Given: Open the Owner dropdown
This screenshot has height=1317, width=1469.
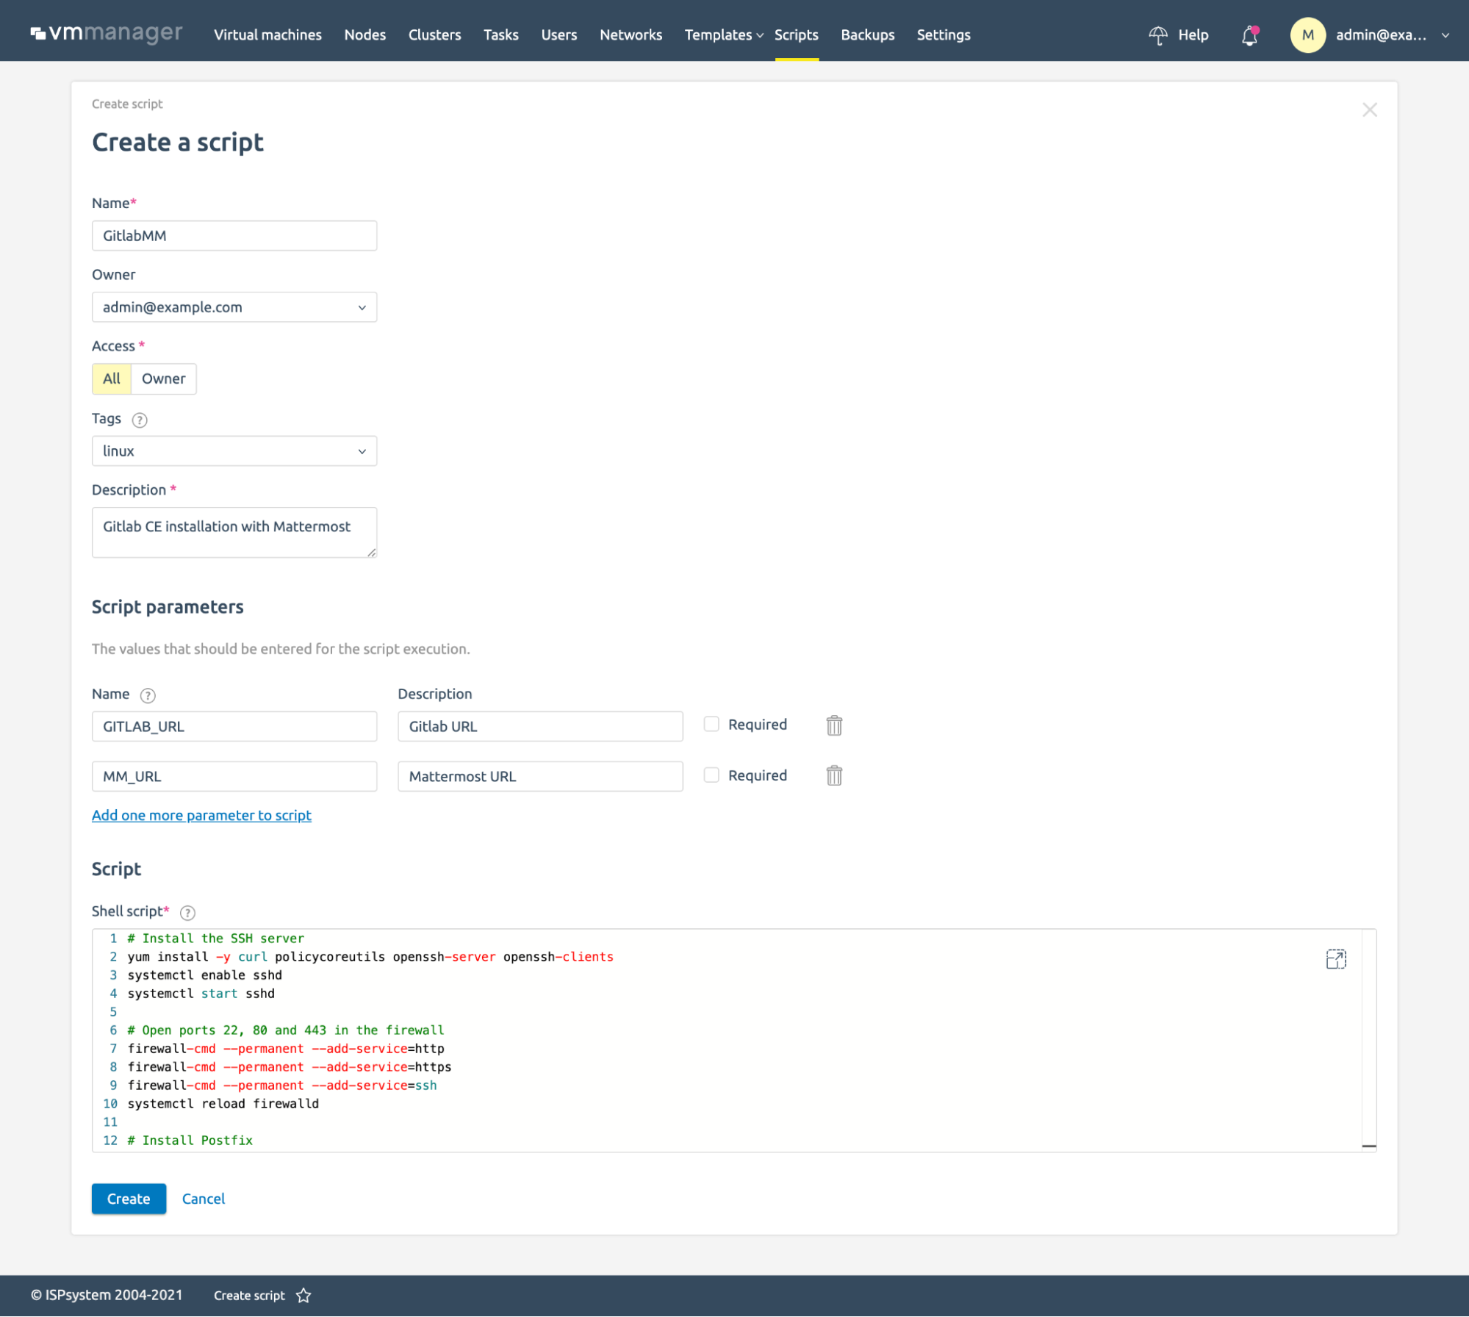Looking at the screenshot, I should (234, 307).
